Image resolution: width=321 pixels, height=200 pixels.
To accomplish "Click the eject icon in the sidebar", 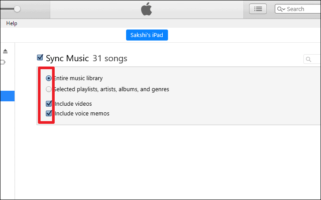I will pyautogui.click(x=5, y=51).
